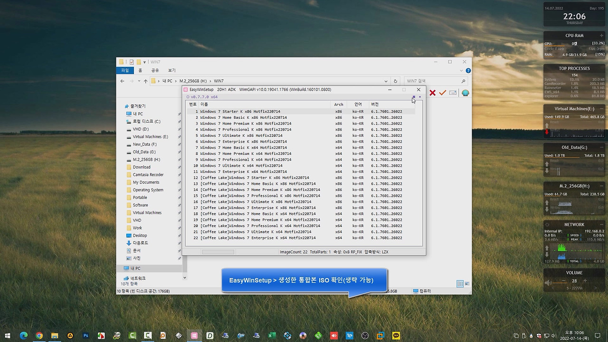Viewport: 608px width, 342px height.
Task: Click the rename icon in Explorer ribbon
Action: (x=453, y=93)
